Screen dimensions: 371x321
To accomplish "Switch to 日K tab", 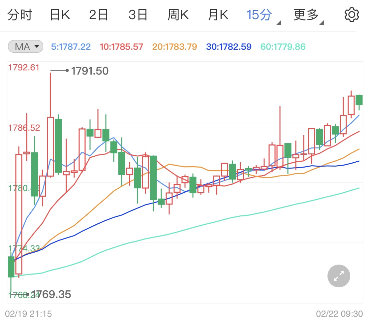I will pyautogui.click(x=60, y=15).
